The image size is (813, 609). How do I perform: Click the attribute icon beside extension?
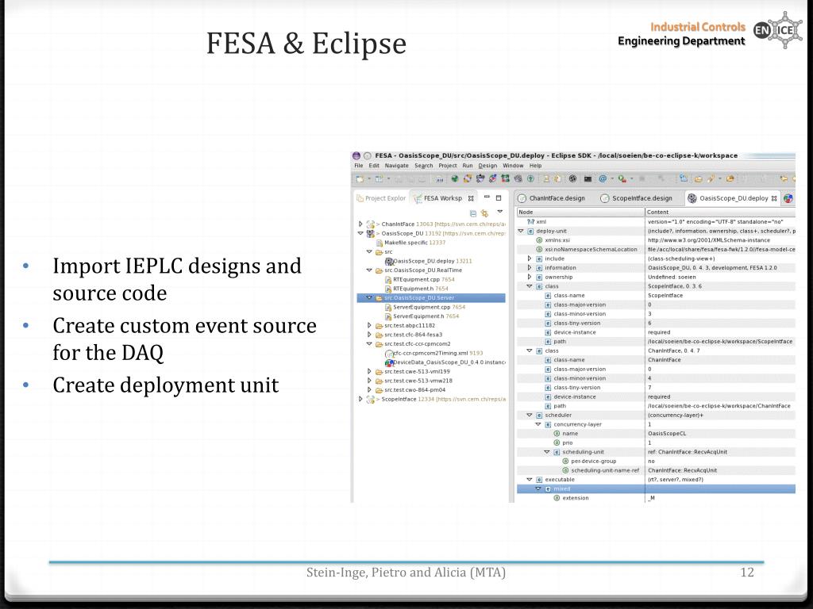tap(557, 498)
